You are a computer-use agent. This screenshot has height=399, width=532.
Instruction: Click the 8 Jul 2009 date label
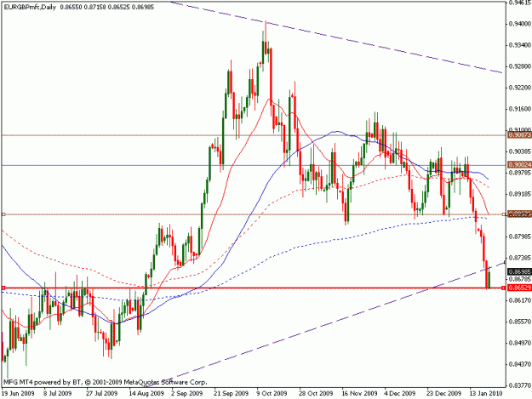pos(57,393)
